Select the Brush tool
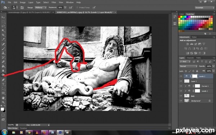Image resolution: width=216 pixels, height=135 pixels. pyautogui.click(x=3, y=49)
